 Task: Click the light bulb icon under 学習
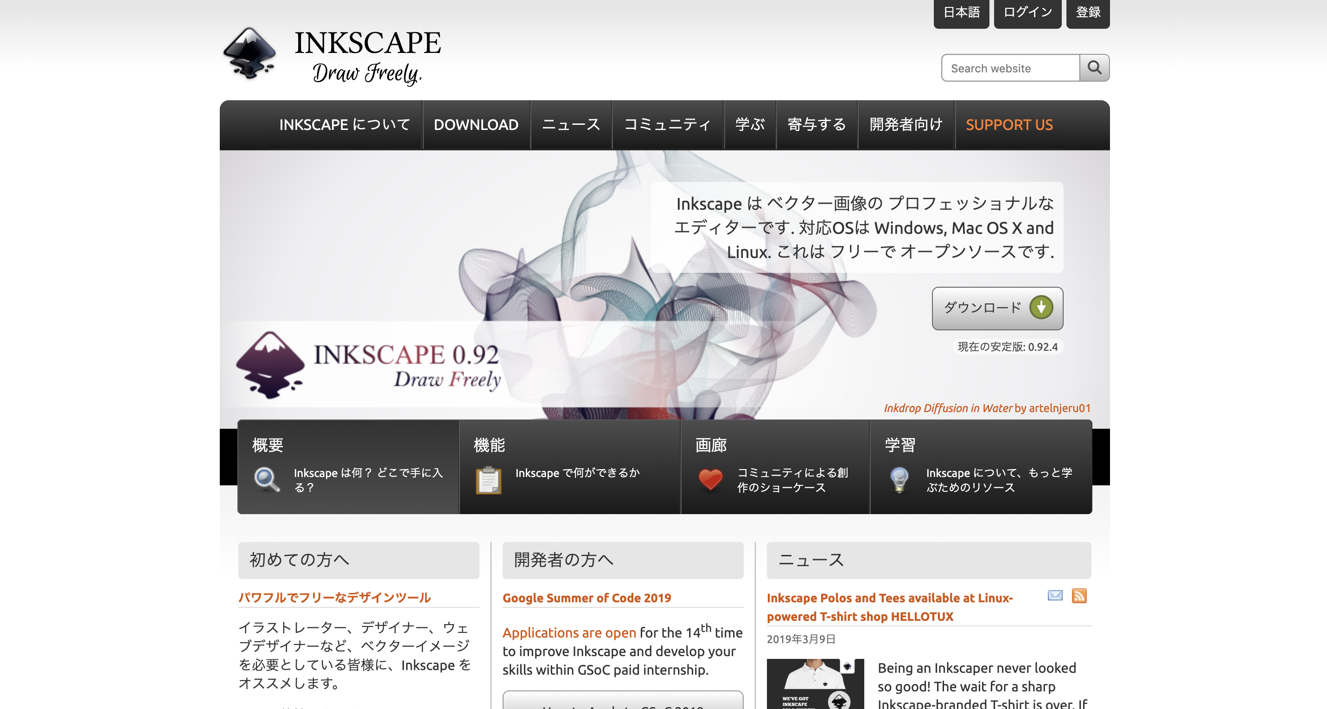tap(900, 479)
